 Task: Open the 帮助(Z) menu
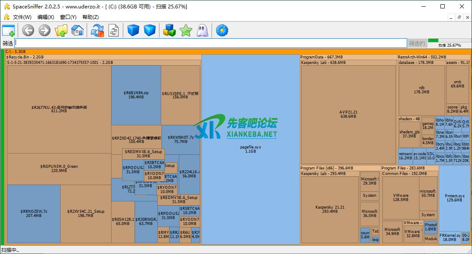[x=90, y=17]
